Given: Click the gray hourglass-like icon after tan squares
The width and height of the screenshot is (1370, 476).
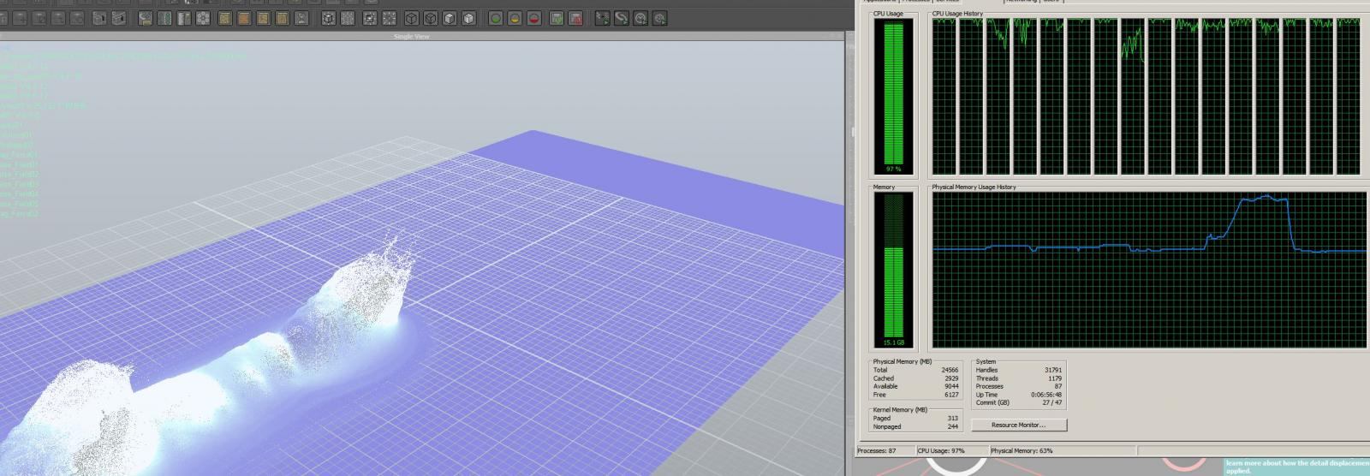Looking at the screenshot, I should click(302, 18).
